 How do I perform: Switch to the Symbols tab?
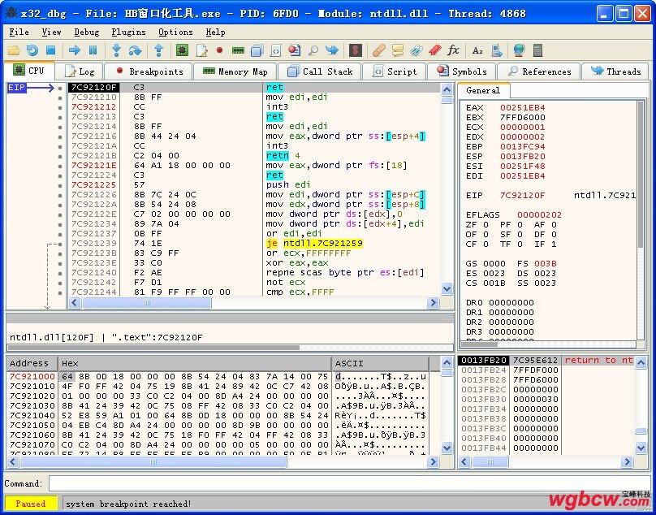click(x=461, y=71)
